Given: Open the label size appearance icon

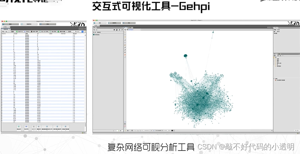Looking at the screenshot, I should [122, 30].
